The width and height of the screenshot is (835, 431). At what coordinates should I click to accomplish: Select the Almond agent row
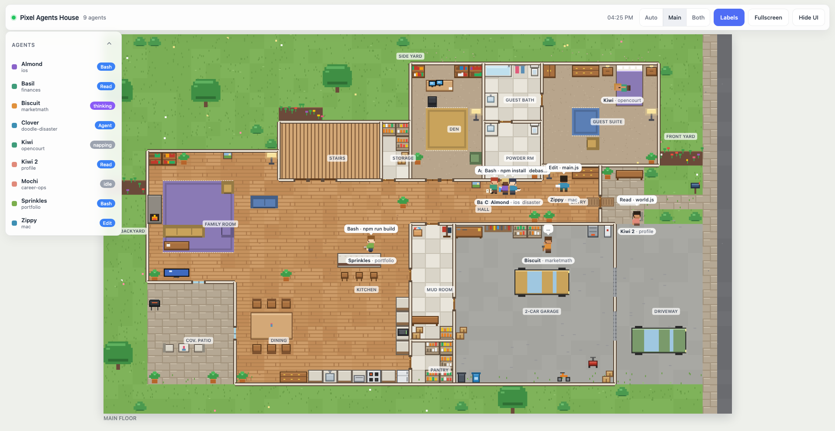pyautogui.click(x=63, y=67)
